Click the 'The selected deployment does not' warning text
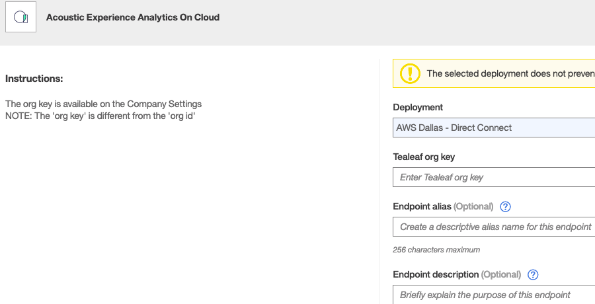This screenshot has height=304, width=595. click(510, 73)
